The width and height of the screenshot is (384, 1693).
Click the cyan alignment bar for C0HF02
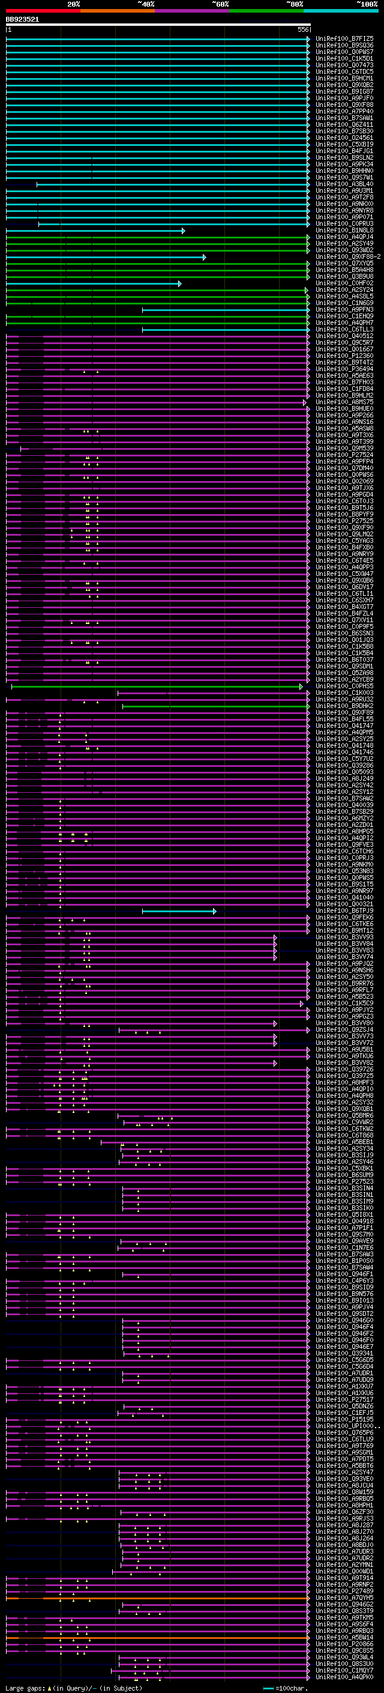coord(94,283)
